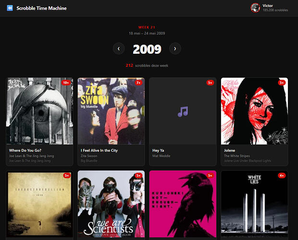The height and width of the screenshot is (240, 298).
Task: Open the sepia landscape album cover in second row
Action: click(x=39, y=204)
